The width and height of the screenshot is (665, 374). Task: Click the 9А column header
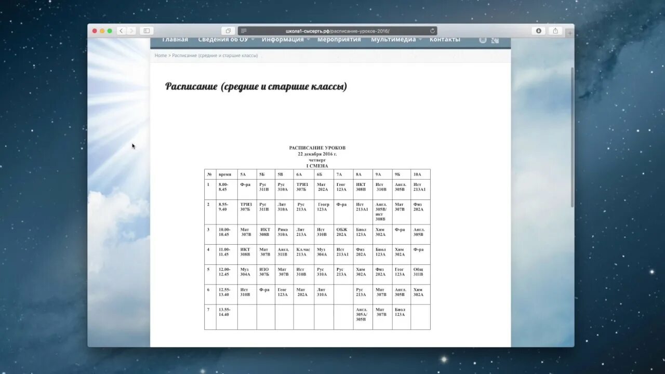tap(382, 175)
